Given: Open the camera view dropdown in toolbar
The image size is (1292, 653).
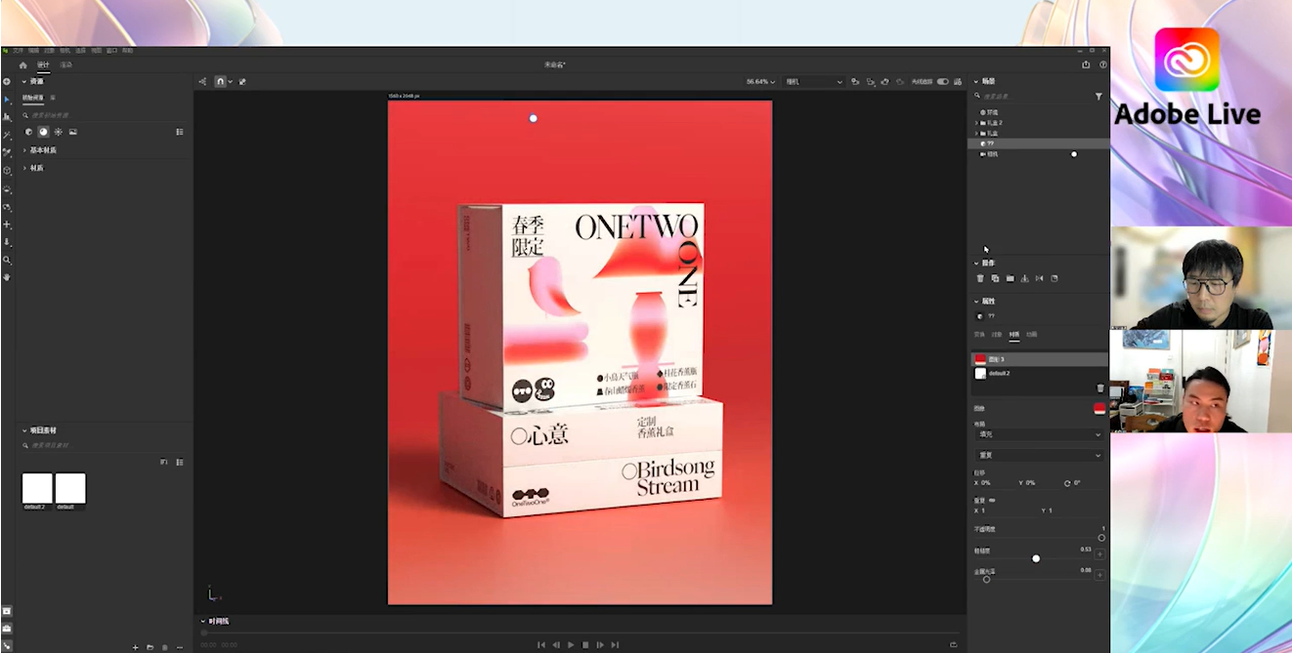Looking at the screenshot, I should 814,82.
